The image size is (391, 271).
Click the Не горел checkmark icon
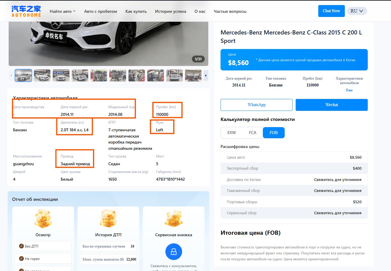21,259
